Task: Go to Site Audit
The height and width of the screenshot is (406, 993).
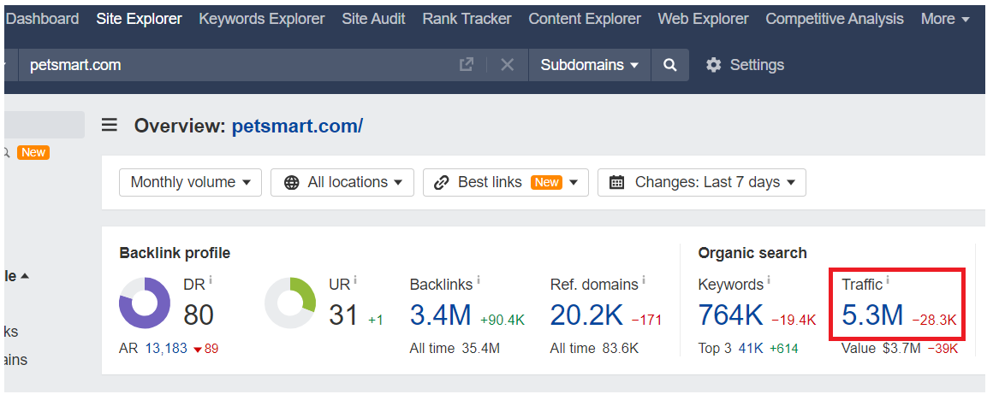Action: 373,19
